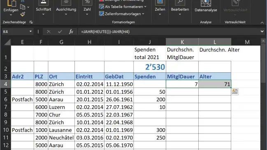The width and height of the screenshot is (267, 150).
Task: Click the Spenden value 300 cell
Action: click(x=150, y=130)
